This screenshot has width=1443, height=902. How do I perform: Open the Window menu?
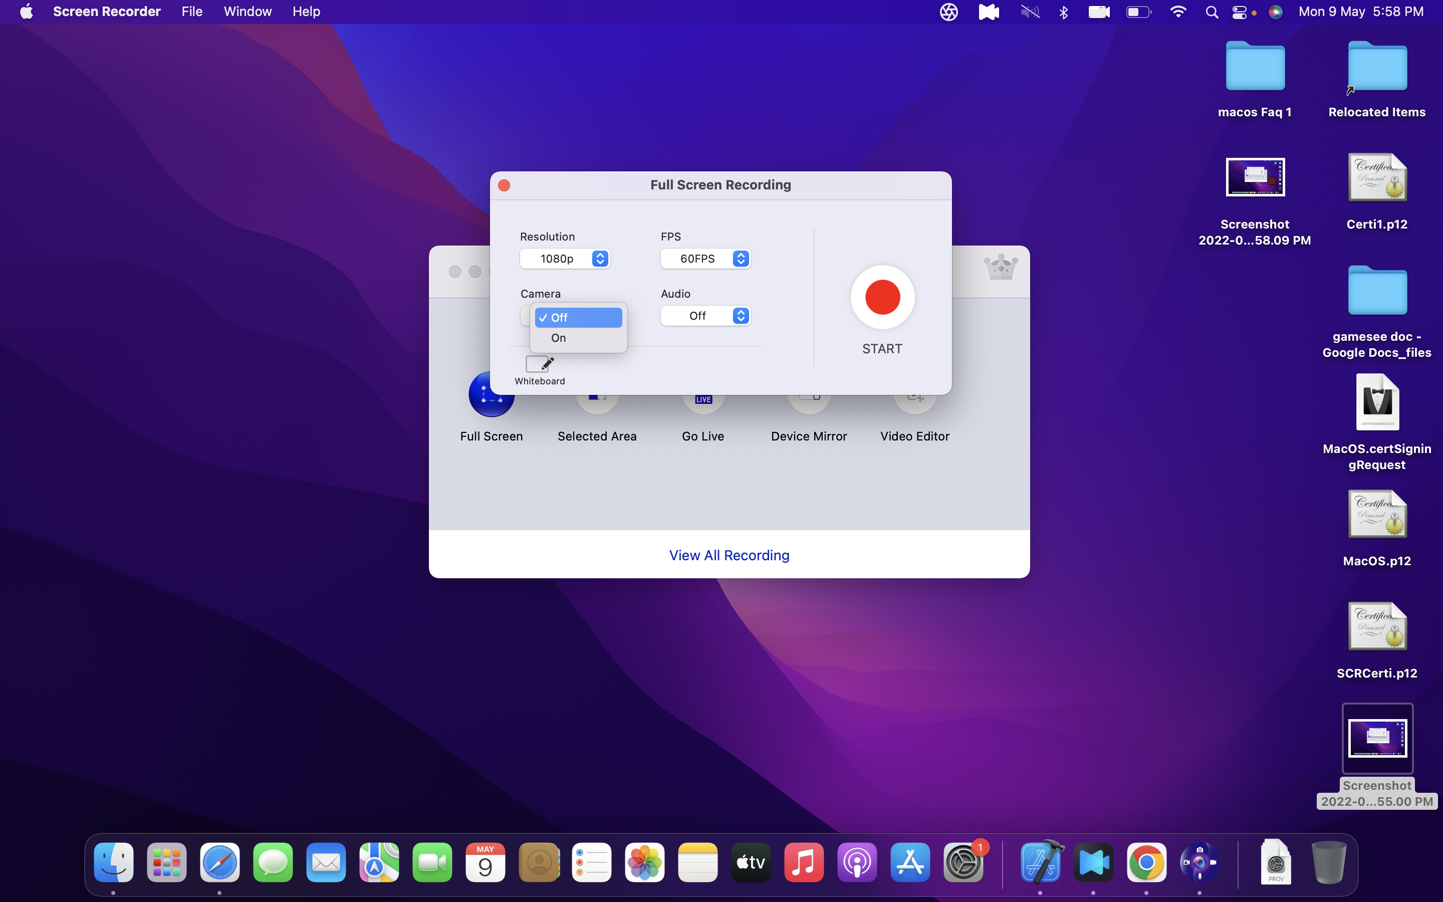point(248,12)
